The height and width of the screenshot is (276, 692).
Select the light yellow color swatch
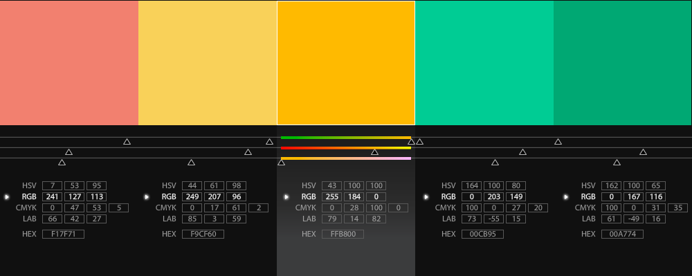click(208, 63)
